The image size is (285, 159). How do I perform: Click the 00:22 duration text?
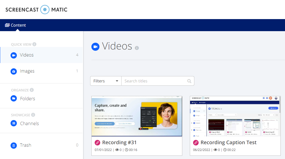click(x=231, y=150)
